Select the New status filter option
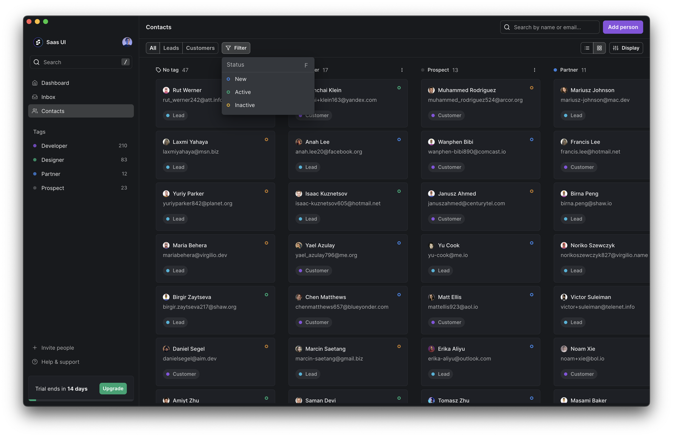This screenshot has width=673, height=437. click(x=240, y=79)
